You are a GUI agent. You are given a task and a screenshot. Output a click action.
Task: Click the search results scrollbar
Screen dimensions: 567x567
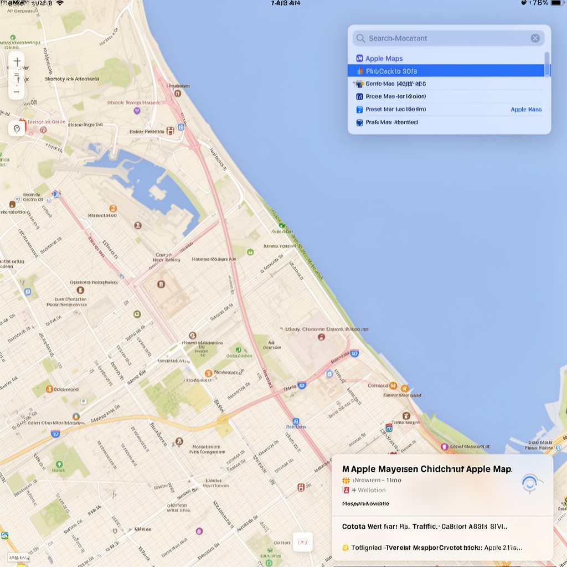click(x=547, y=64)
